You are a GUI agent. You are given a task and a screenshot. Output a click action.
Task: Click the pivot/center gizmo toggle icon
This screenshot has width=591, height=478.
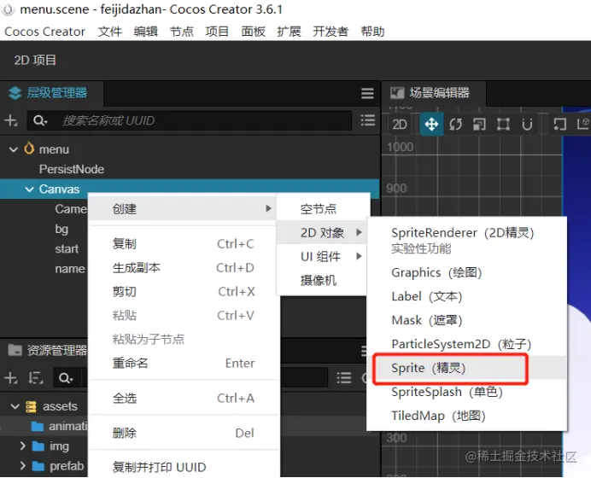click(559, 124)
